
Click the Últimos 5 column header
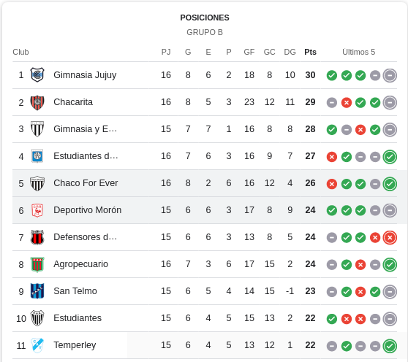coord(358,52)
